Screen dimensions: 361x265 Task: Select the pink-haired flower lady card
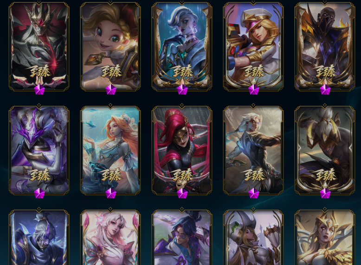pyautogui.click(x=110, y=237)
